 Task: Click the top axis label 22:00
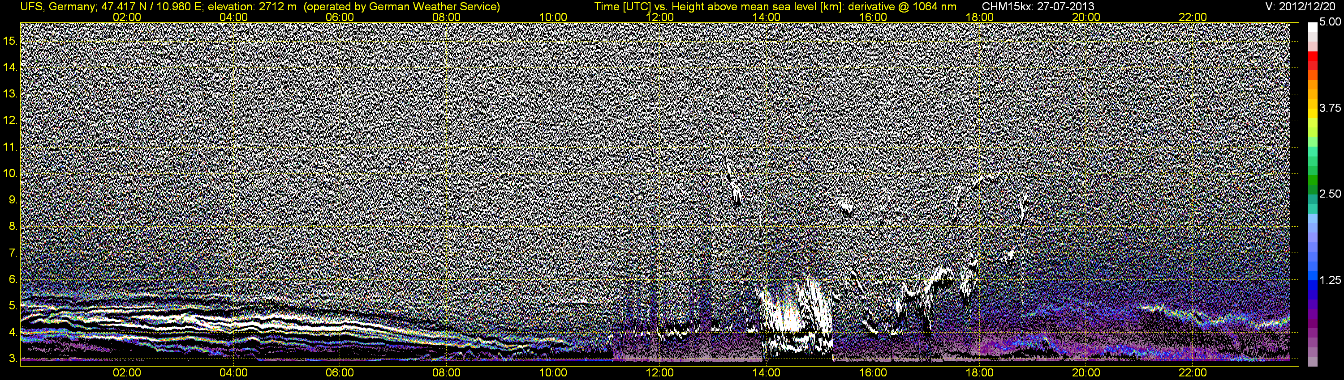point(1193,17)
